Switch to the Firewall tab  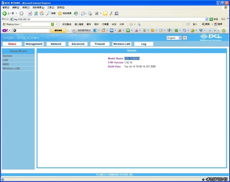[100, 44]
